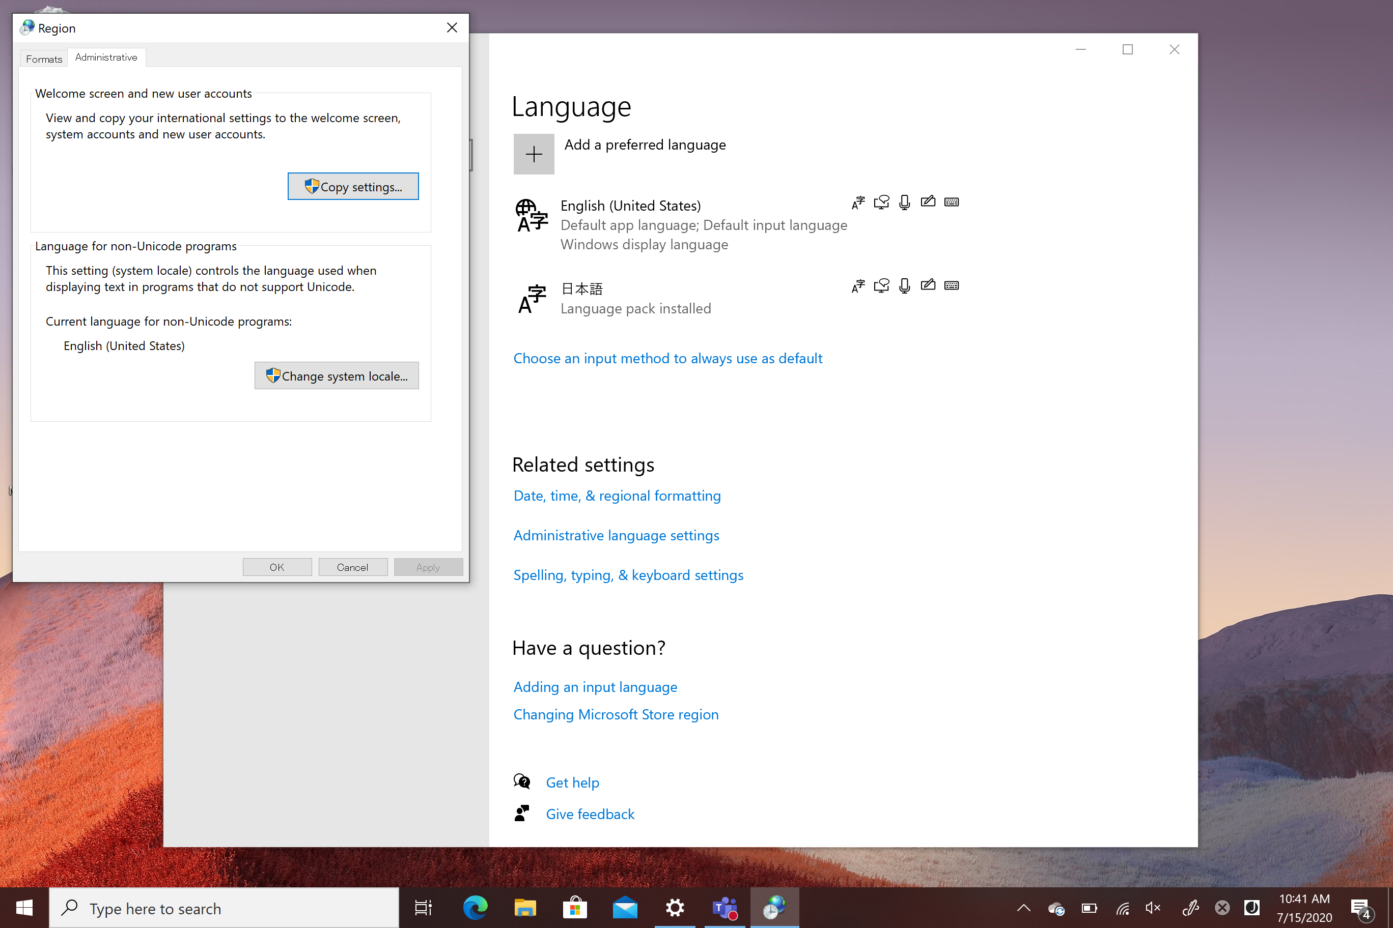Click speech recognition microphone icon in 日本語 row
The width and height of the screenshot is (1393, 928).
tap(904, 286)
